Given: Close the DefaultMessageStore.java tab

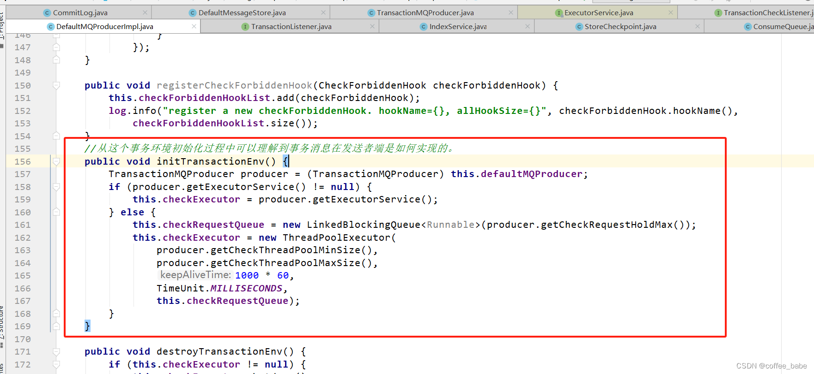Looking at the screenshot, I should pos(323,12).
